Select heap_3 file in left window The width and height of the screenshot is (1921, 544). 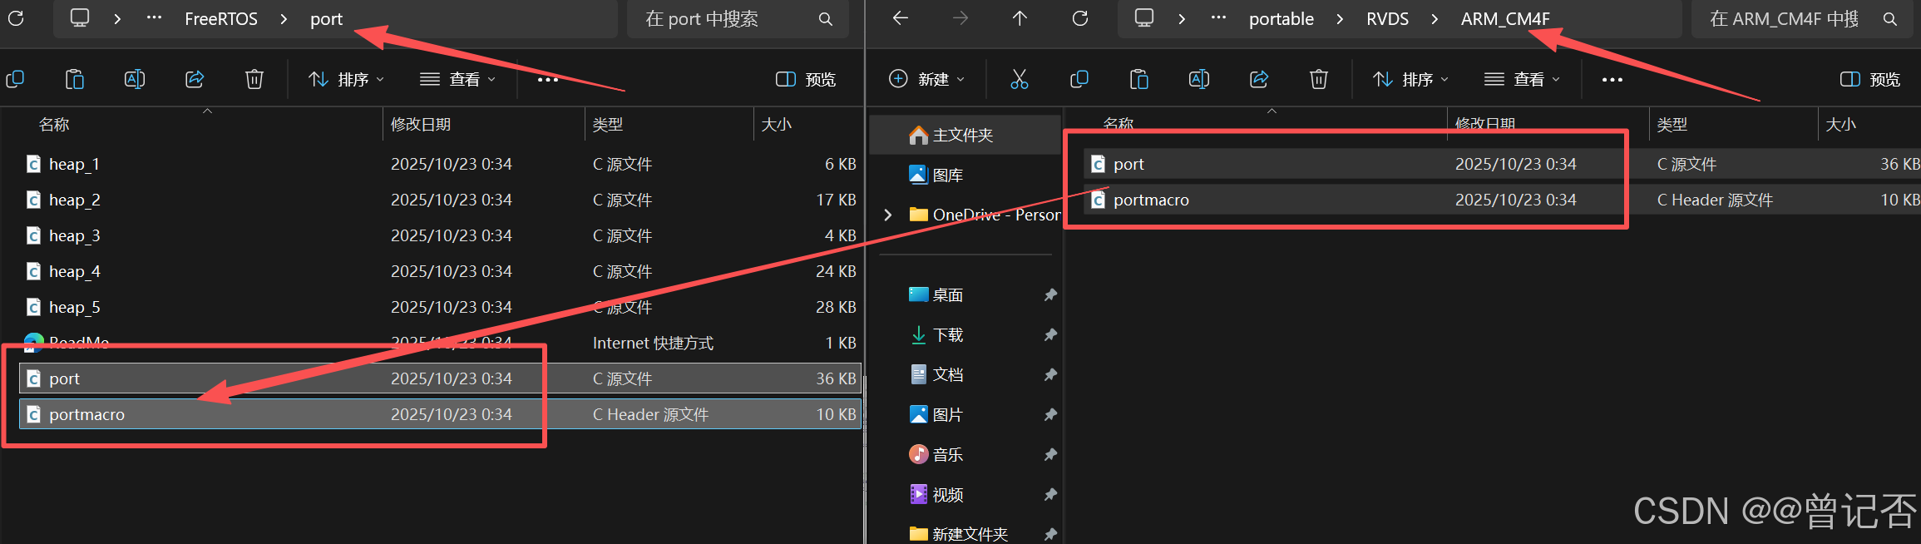pos(440,235)
